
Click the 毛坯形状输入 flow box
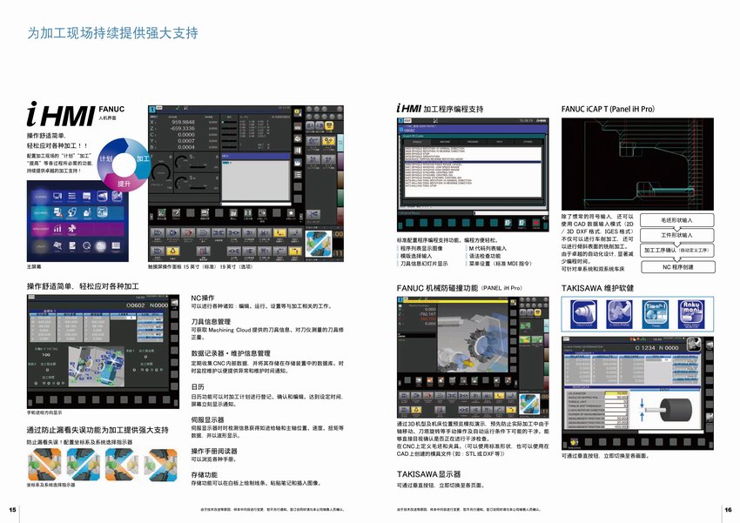tap(676, 220)
